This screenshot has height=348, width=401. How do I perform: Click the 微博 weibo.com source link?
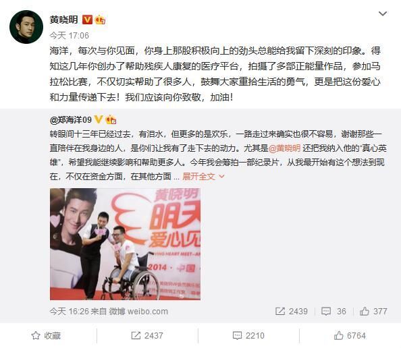pos(138,311)
